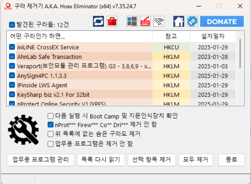Click the blue refresh arrows icon
The width and height of the screenshot is (251, 184).
98,22
